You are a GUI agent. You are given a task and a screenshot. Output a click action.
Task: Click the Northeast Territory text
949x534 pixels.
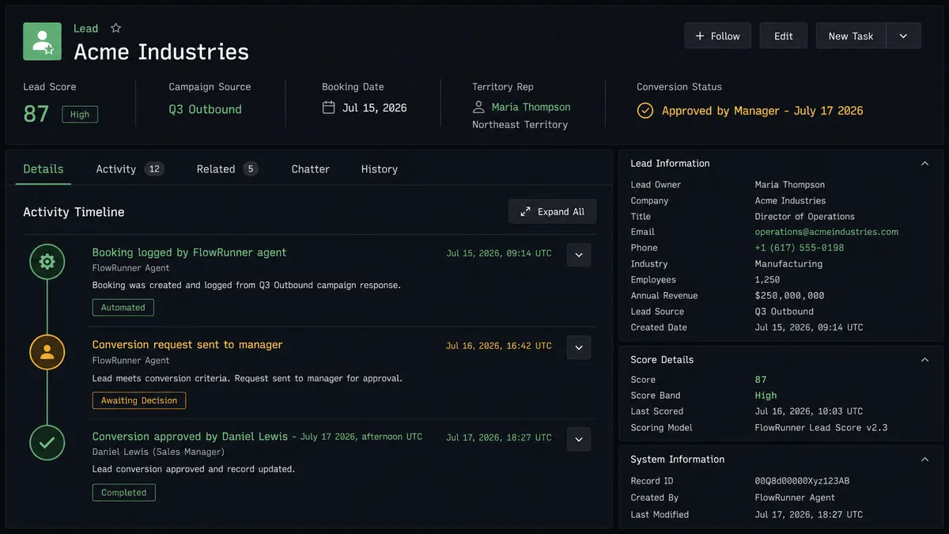[x=520, y=124]
